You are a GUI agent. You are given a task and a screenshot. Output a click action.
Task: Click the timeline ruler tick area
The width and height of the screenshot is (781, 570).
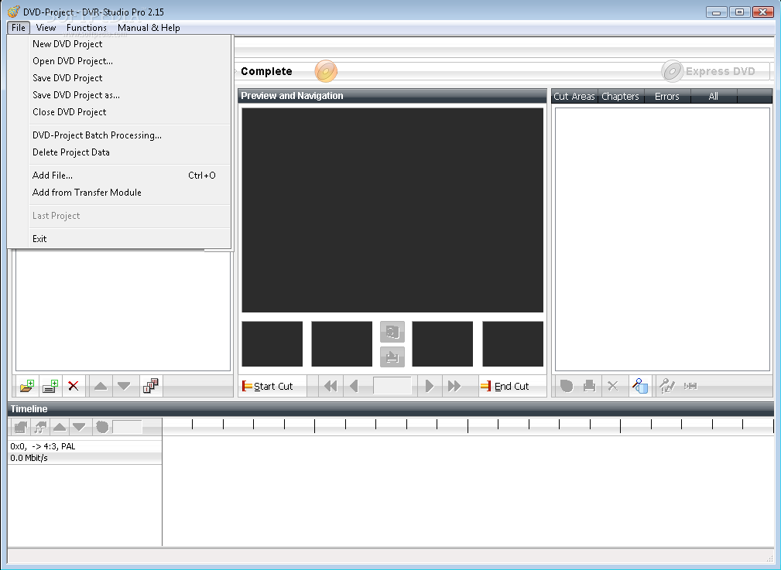pos(468,427)
